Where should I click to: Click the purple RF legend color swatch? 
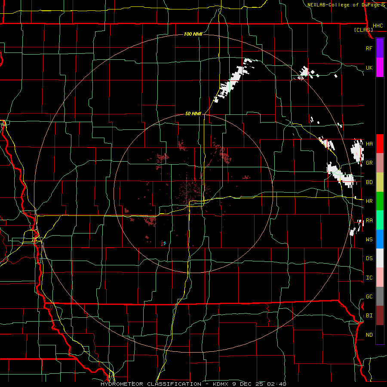(x=380, y=48)
